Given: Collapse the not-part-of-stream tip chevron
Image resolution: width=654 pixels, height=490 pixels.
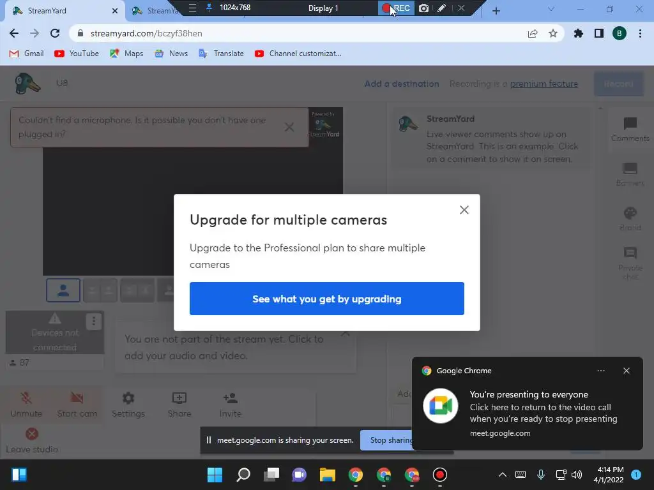Looking at the screenshot, I should (x=346, y=334).
